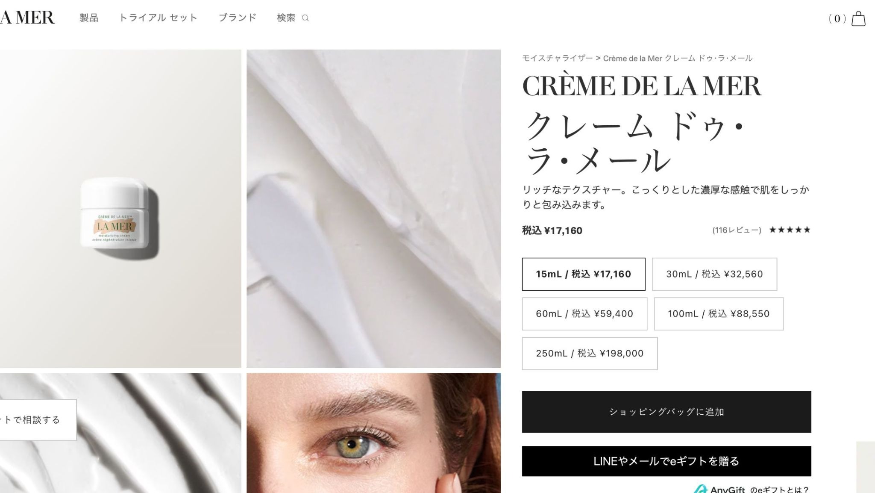This screenshot has height=493, width=875.
Task: Open the ブランド menu
Action: point(238,18)
